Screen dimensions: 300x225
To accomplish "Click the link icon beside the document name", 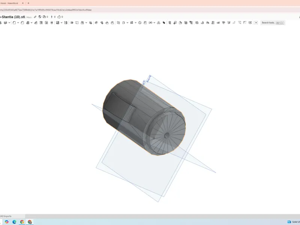I will coord(35,17).
